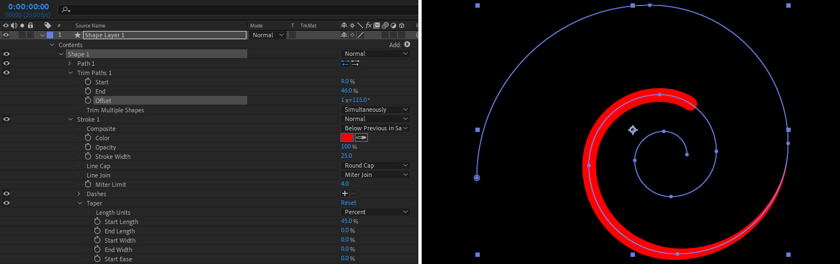Click the Start Length stopwatch icon
The width and height of the screenshot is (840, 264).
98,222
